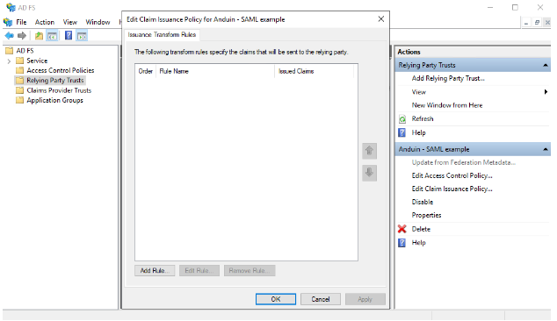The height and width of the screenshot is (321, 557).
Task: Toggle the Show/Hide Action Pane icon
Action: tap(82, 35)
